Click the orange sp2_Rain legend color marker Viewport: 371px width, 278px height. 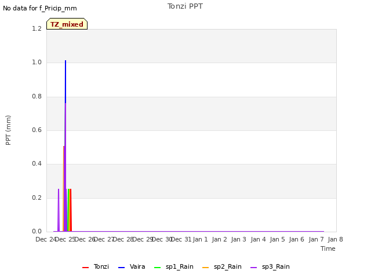tap(206, 268)
